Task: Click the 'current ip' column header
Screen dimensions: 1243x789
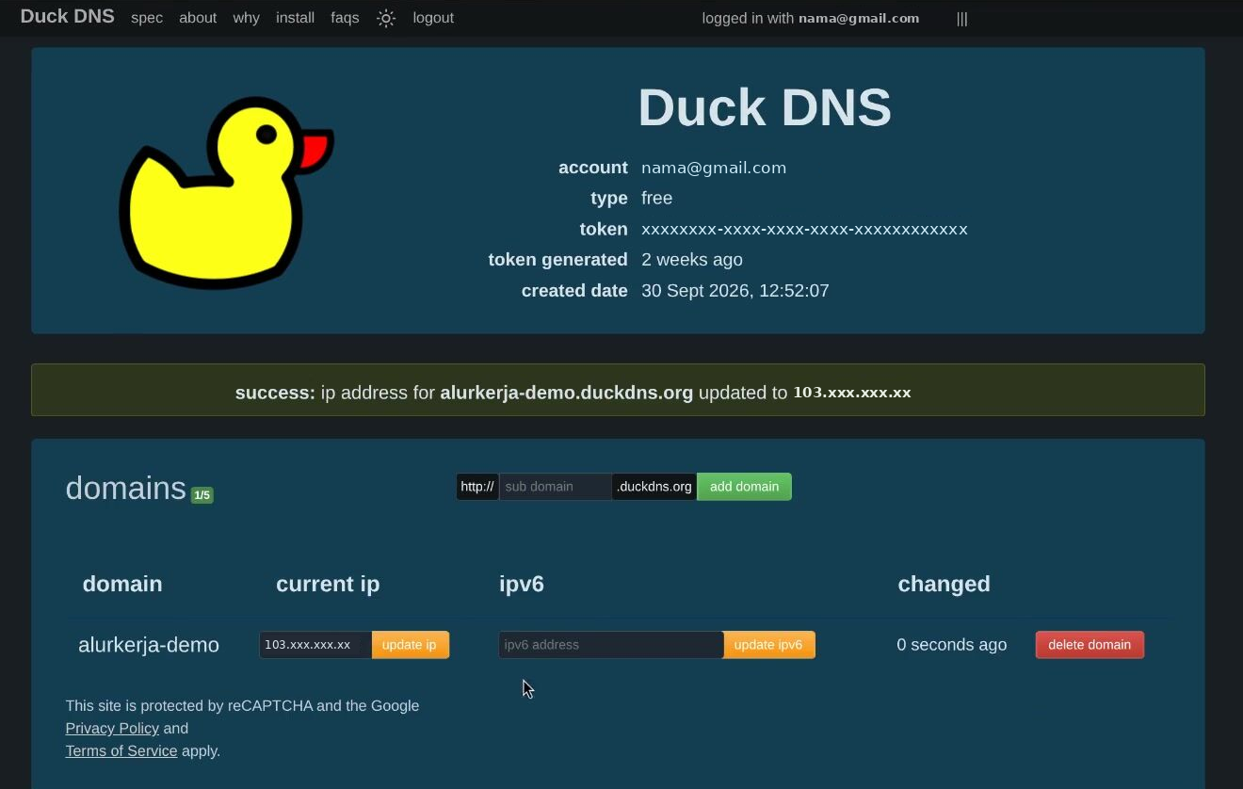Action: click(x=328, y=584)
